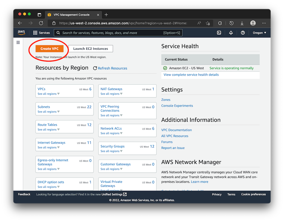Viewport: 284px width, 221px height.
Task: Open the CloudShell terminal icon
Action: pyautogui.click(x=219, y=33)
